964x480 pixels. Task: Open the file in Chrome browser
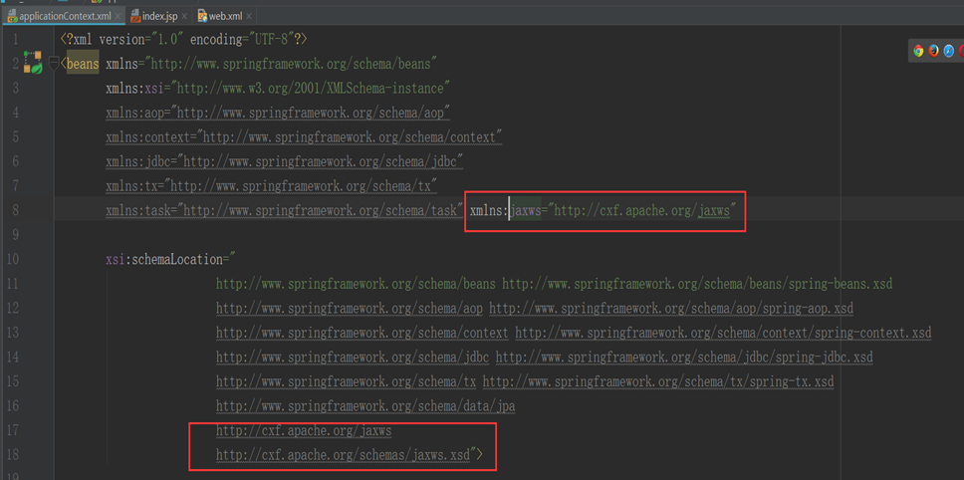[x=918, y=51]
